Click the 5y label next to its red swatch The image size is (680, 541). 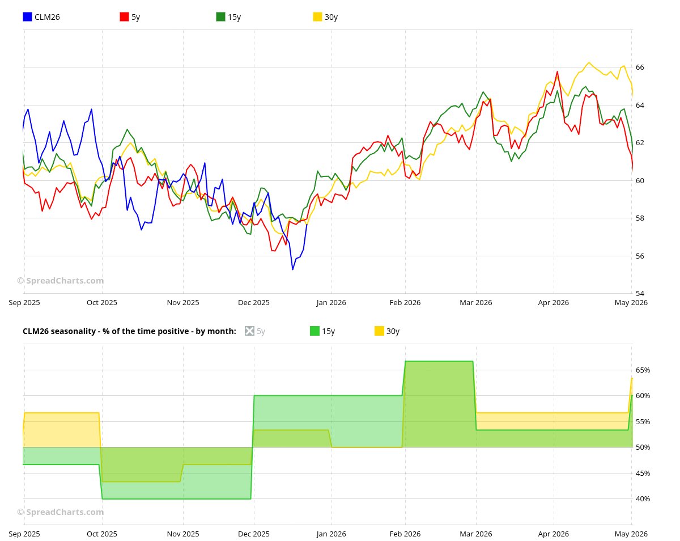135,17
